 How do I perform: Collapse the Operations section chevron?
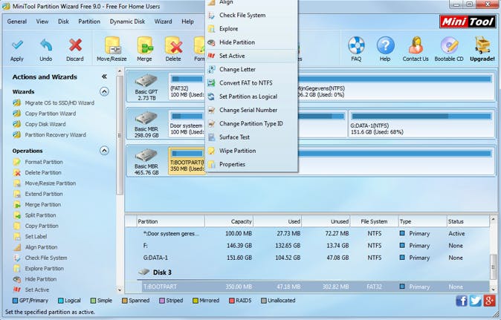click(104, 151)
